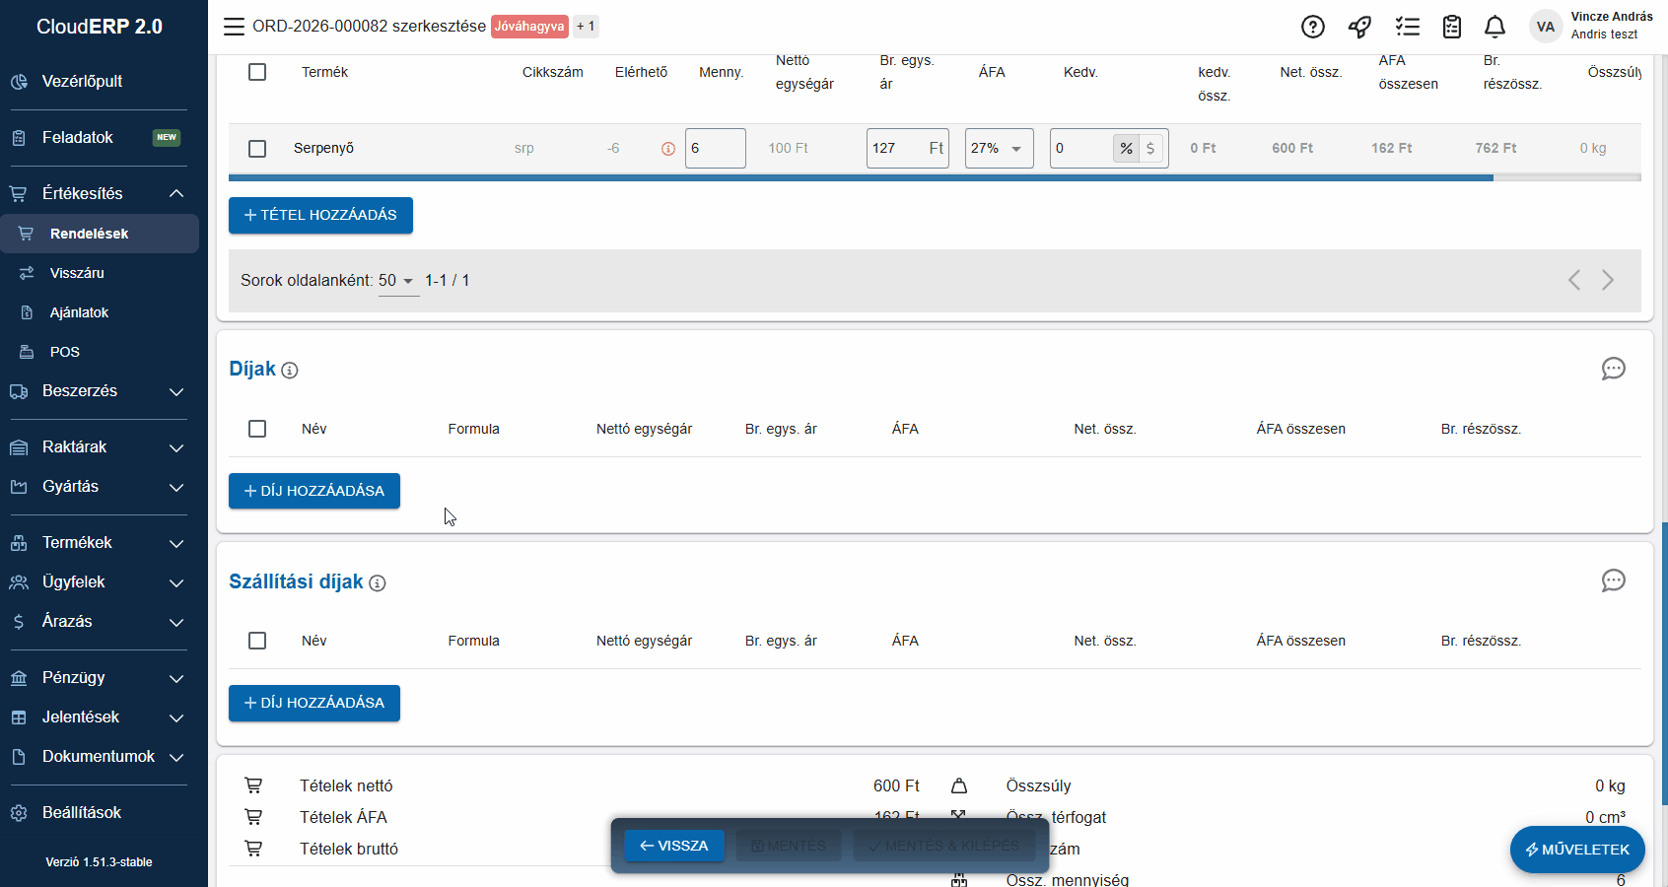
Task: Click availability warning icon on Serpenyő row
Action: click(668, 149)
